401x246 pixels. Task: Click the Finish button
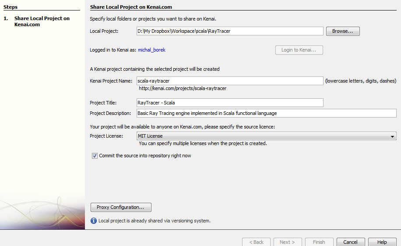(x=319, y=242)
